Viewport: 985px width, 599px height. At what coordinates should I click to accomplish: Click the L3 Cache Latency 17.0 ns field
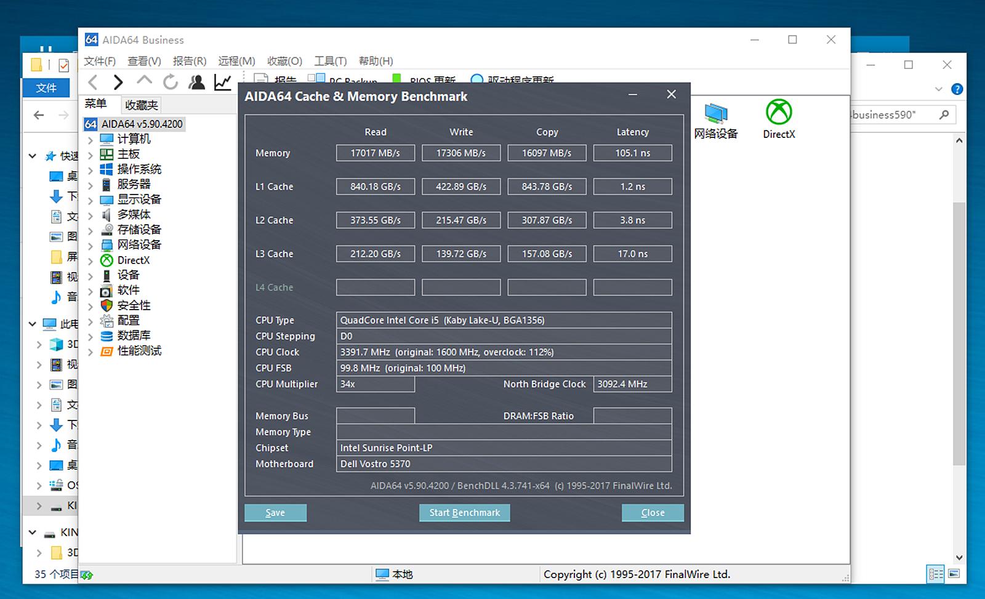coord(633,254)
